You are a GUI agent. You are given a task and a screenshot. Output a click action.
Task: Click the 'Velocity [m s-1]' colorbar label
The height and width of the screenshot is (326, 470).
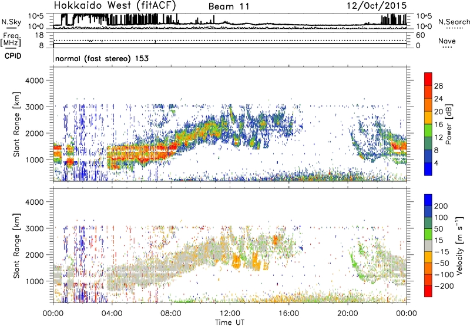pos(459,245)
